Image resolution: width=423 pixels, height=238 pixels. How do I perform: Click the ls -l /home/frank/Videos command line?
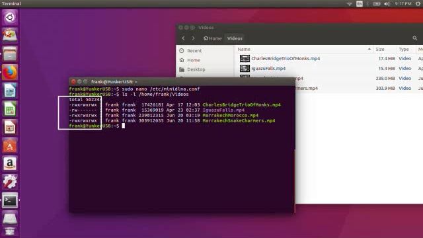click(x=155, y=95)
